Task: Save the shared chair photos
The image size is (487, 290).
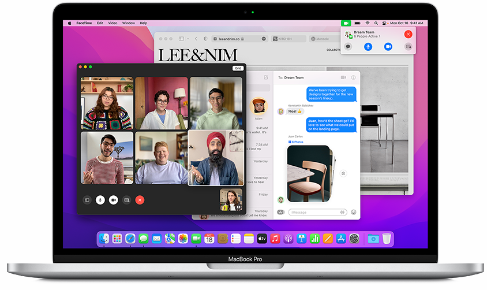Action: tap(343, 173)
